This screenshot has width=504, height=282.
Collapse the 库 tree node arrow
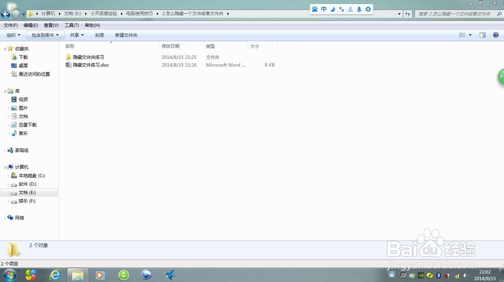pyautogui.click(x=5, y=91)
